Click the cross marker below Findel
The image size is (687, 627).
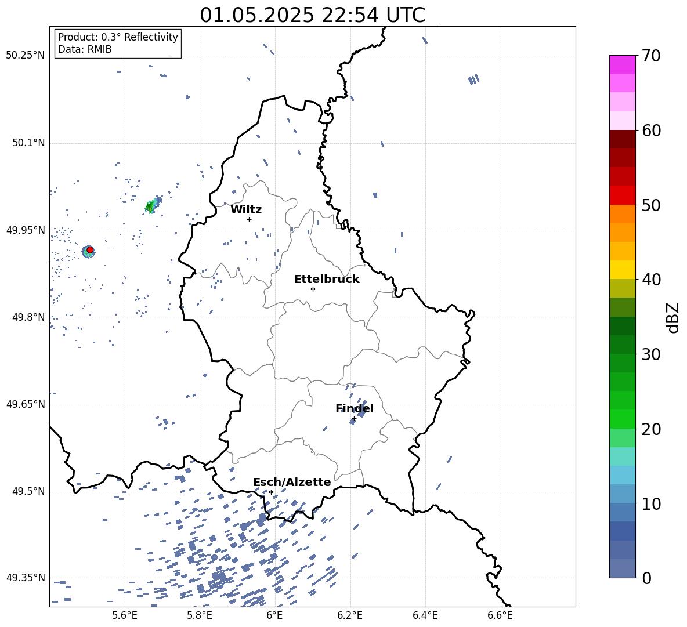(x=354, y=419)
